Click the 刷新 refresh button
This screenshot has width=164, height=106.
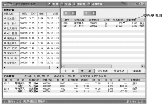(x=70, y=13)
